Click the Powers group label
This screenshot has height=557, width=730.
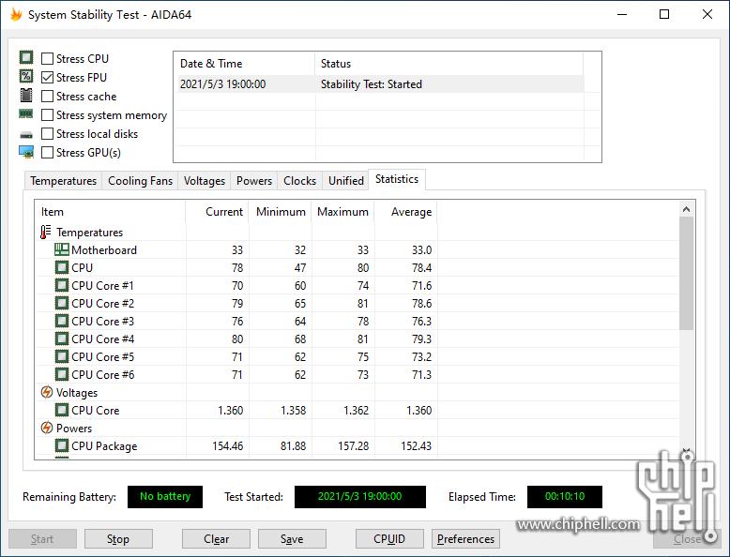click(x=74, y=429)
